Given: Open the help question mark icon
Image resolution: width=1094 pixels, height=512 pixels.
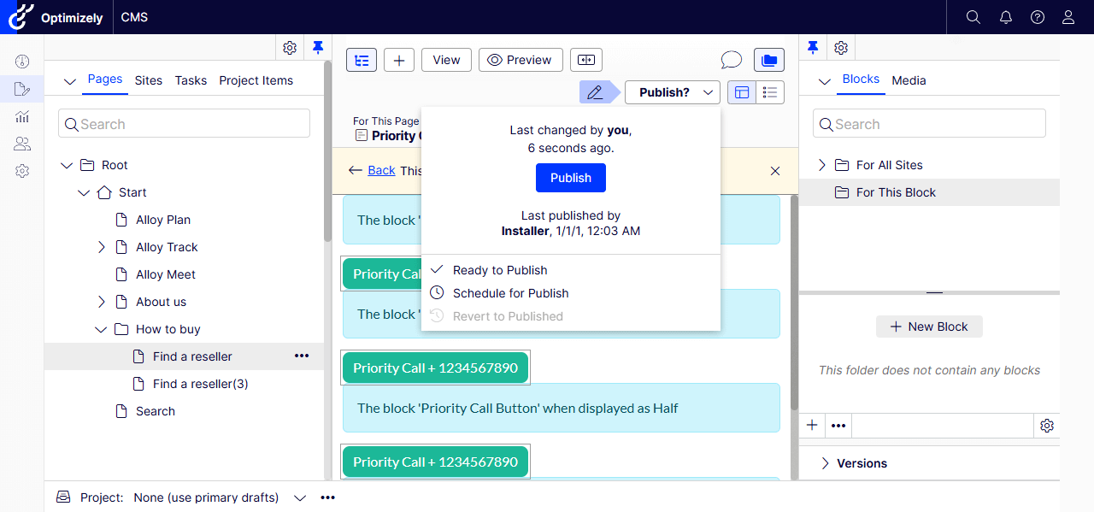Looking at the screenshot, I should tap(1037, 17).
